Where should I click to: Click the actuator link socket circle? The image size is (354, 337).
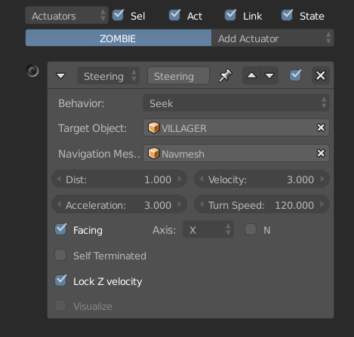pyautogui.click(x=32, y=71)
